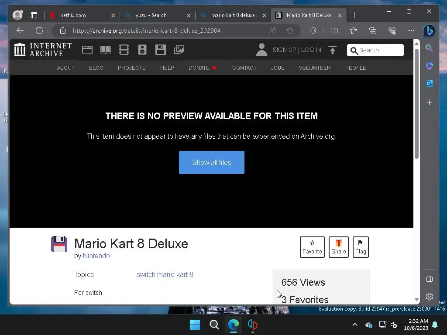Click the Favorite button
The image size is (447, 335).
312,247
